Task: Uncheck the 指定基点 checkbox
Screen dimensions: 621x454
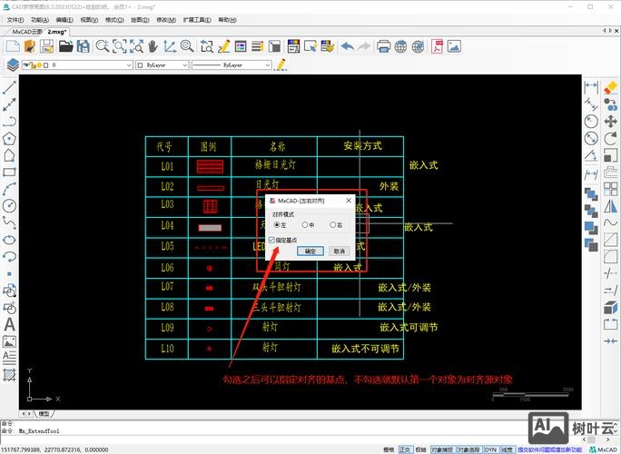Action: tap(272, 240)
